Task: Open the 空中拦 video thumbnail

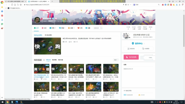Action: click(x=42, y=87)
